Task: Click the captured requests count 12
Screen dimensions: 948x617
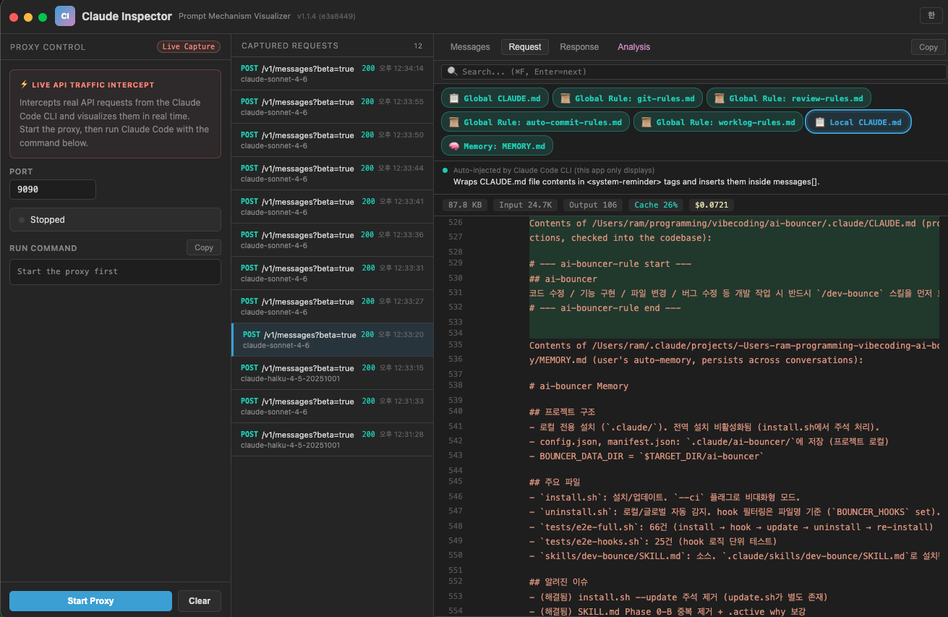Action: point(418,46)
